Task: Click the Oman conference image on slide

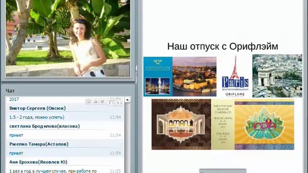Action: (x=181, y=124)
